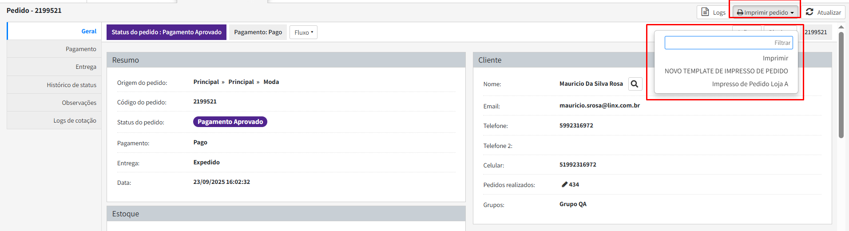Toggle the Imprimir pedido dropdown button
This screenshot has height=231, width=849.
[x=765, y=12]
